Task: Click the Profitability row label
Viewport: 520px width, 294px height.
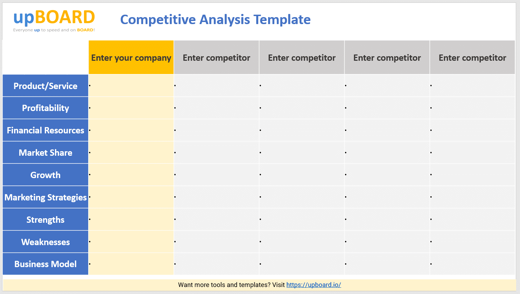Action: [45, 108]
